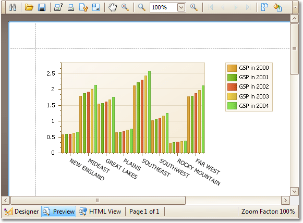303x223 pixels.
Task: Open a document with folder icon
Action: [29, 7]
